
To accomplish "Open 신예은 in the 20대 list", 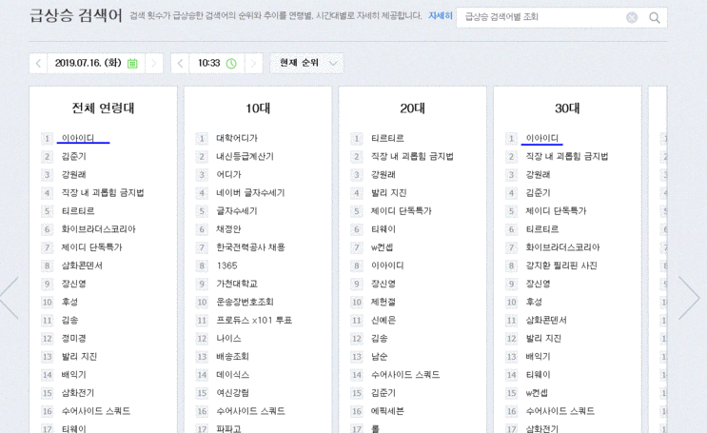I will click(x=383, y=321).
